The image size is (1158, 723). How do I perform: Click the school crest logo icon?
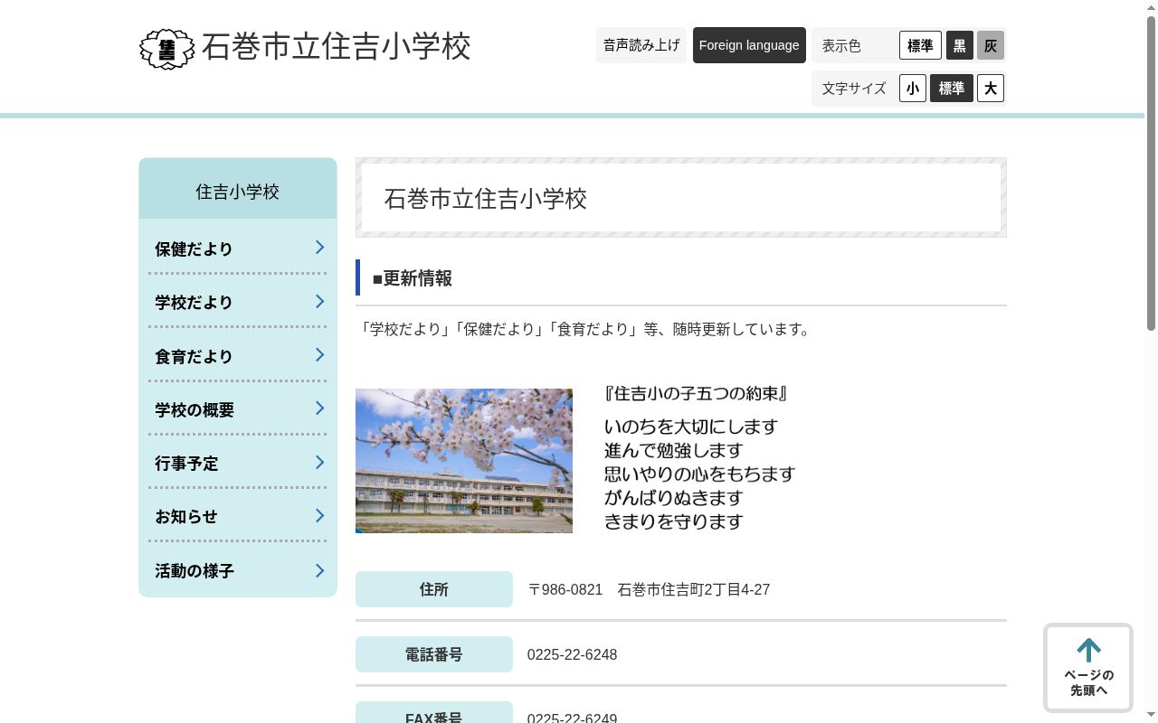tap(167, 49)
